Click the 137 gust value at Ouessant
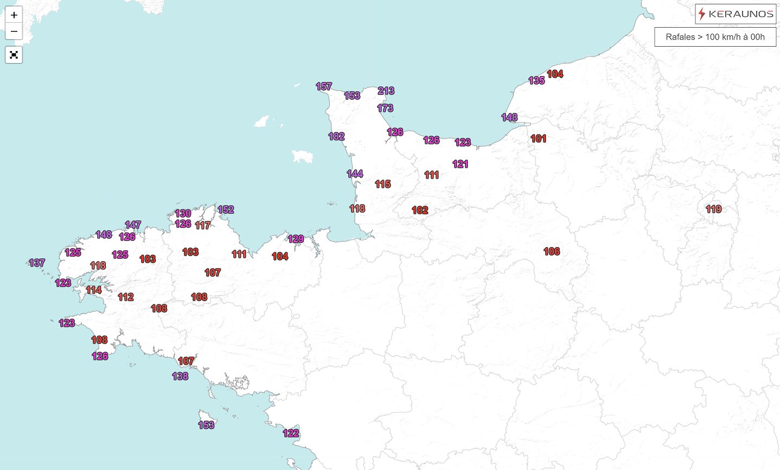The image size is (780, 470). click(x=37, y=263)
